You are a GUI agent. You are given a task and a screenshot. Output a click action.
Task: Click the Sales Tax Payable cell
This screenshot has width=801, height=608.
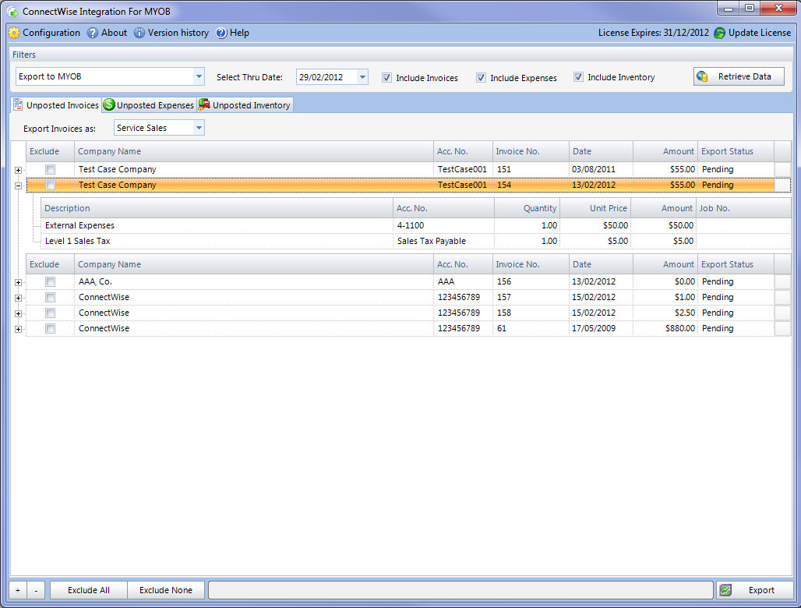443,241
